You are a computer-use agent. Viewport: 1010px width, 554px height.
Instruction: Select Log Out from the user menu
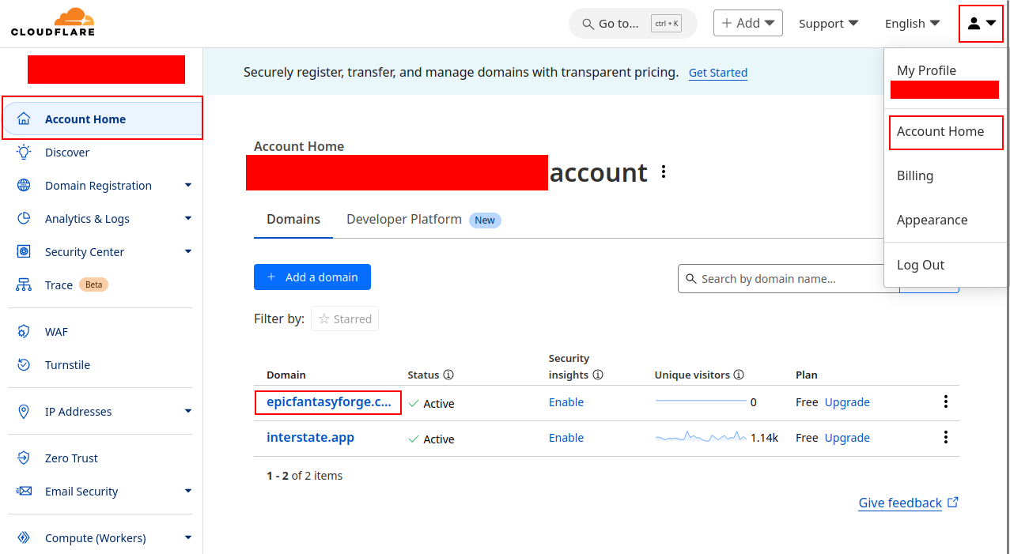coord(921,265)
